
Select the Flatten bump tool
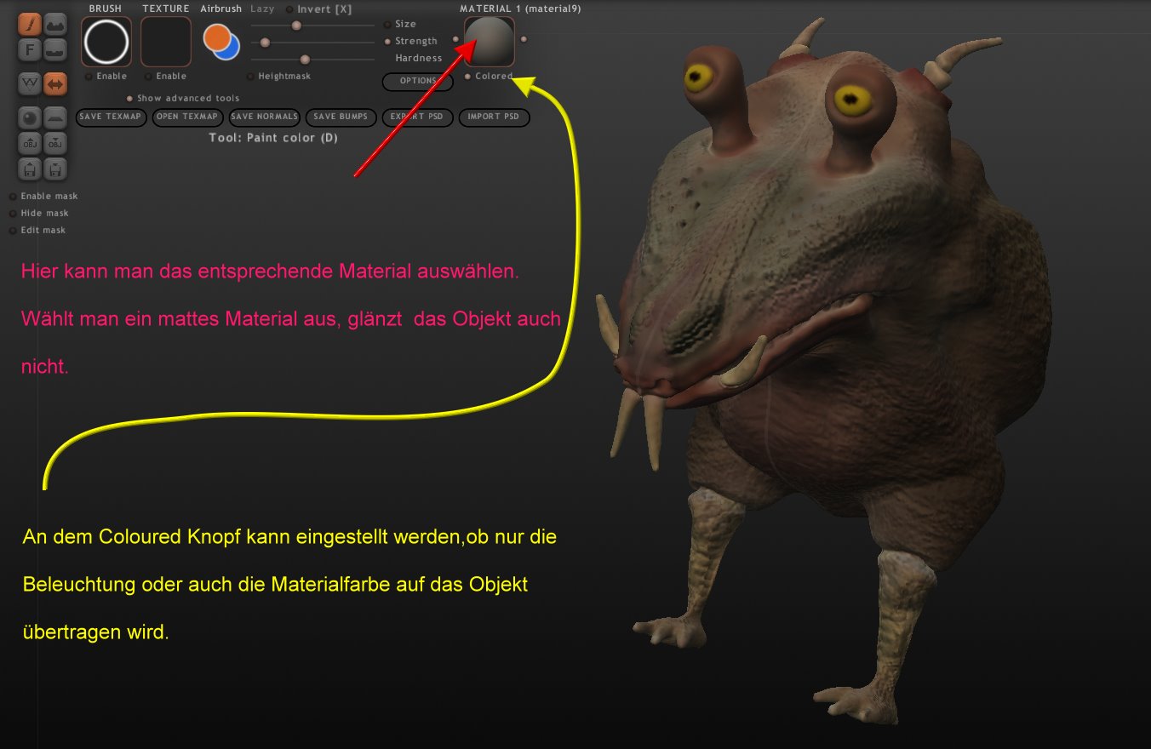tap(55, 49)
